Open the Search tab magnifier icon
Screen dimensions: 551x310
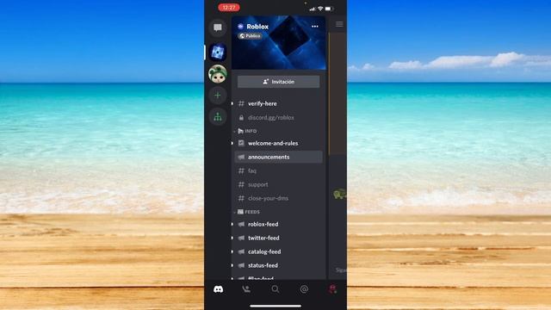coord(275,289)
